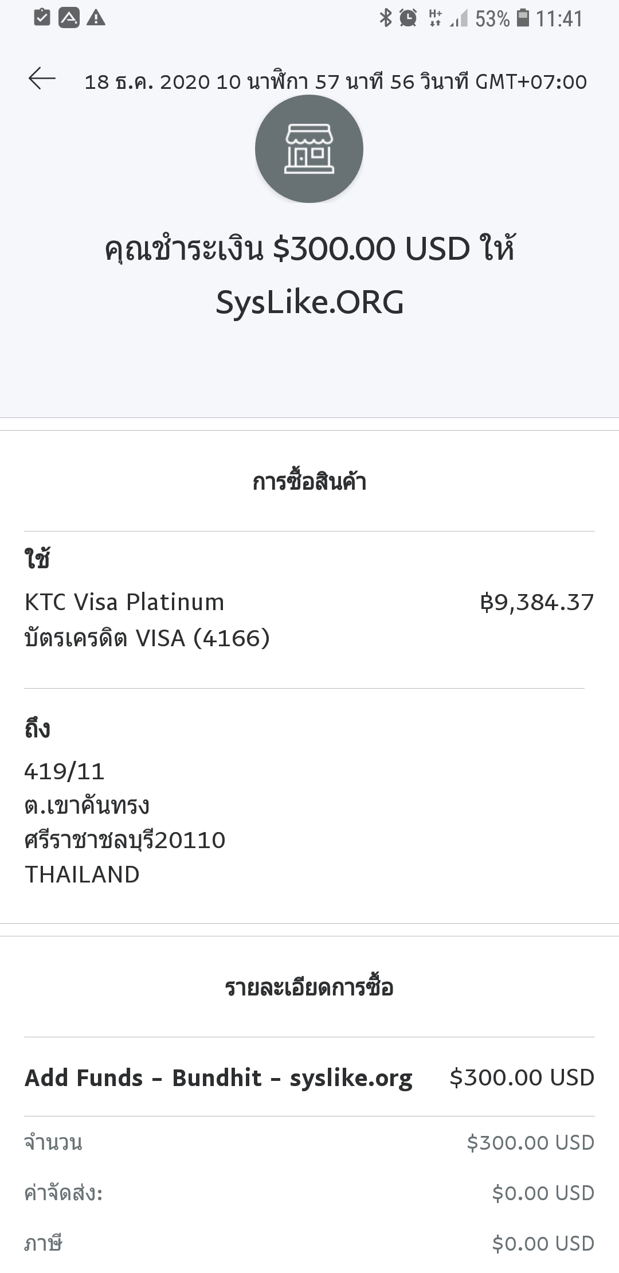
Task: Select the KTC Visa Platinum payment method
Action: click(124, 602)
